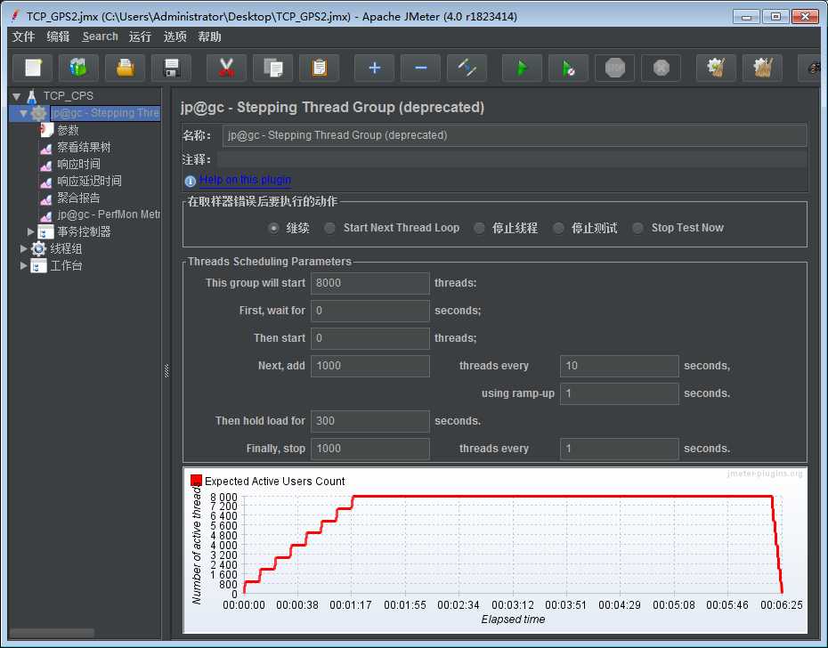Cut selection with the scissors icon
The height and width of the screenshot is (648, 828).
coord(226,68)
